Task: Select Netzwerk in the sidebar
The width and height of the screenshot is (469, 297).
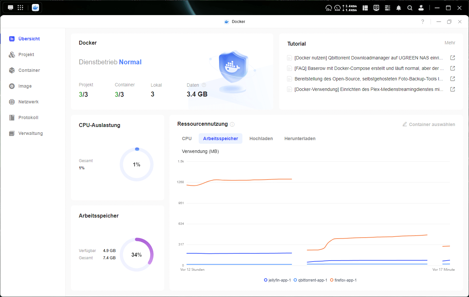Action: coord(28,102)
